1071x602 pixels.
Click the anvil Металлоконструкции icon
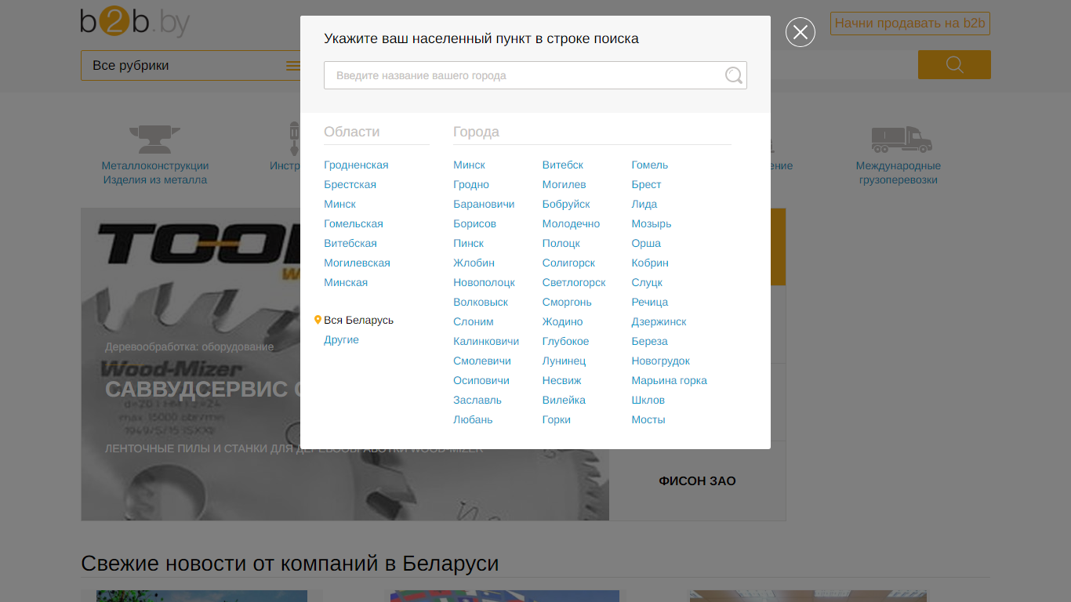155,140
